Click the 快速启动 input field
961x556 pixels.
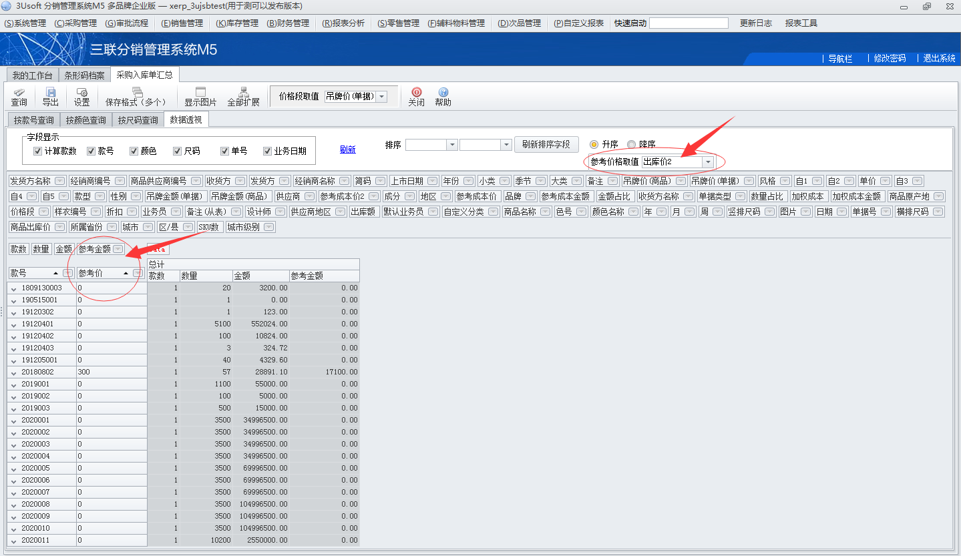[x=689, y=23]
